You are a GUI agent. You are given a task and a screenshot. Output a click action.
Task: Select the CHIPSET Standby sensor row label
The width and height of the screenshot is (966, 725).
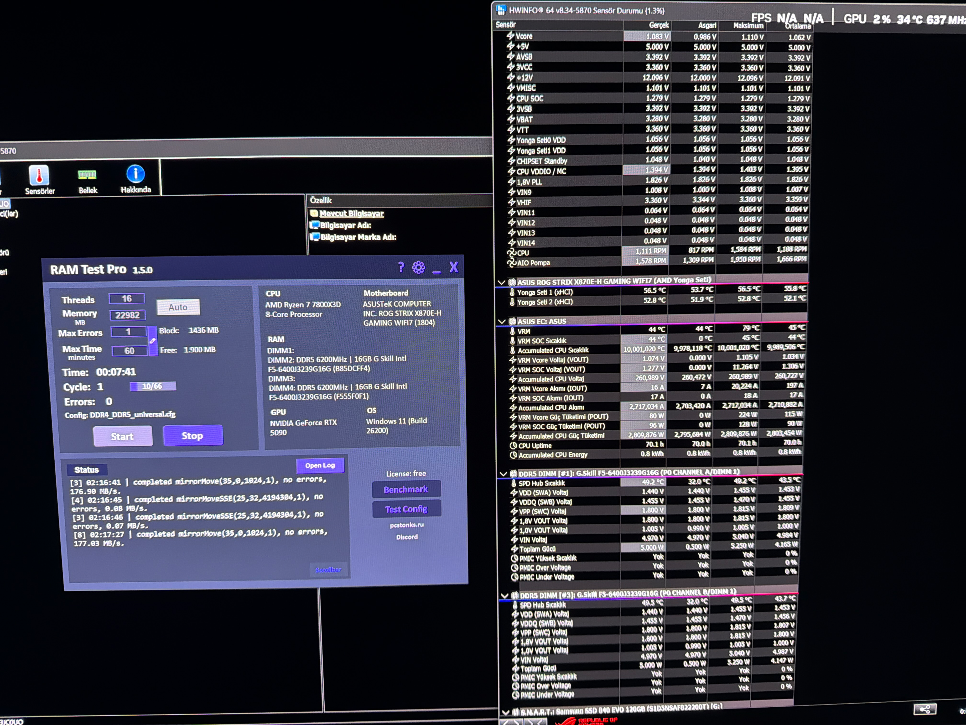tap(542, 161)
